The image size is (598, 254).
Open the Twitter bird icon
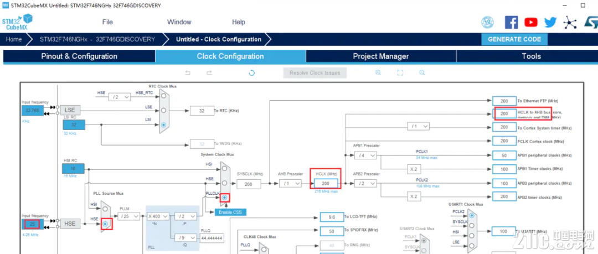(550, 23)
